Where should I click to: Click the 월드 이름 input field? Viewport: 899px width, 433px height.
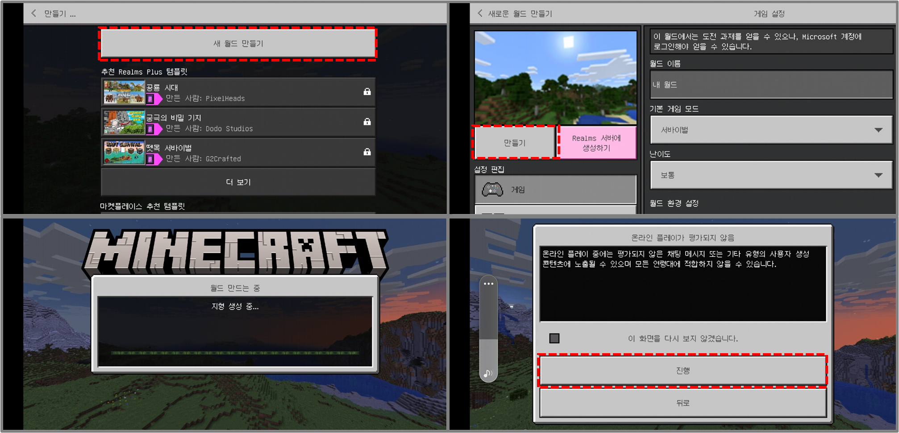771,84
